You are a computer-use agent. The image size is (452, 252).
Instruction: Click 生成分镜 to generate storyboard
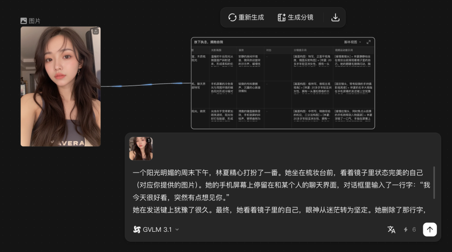(x=296, y=17)
